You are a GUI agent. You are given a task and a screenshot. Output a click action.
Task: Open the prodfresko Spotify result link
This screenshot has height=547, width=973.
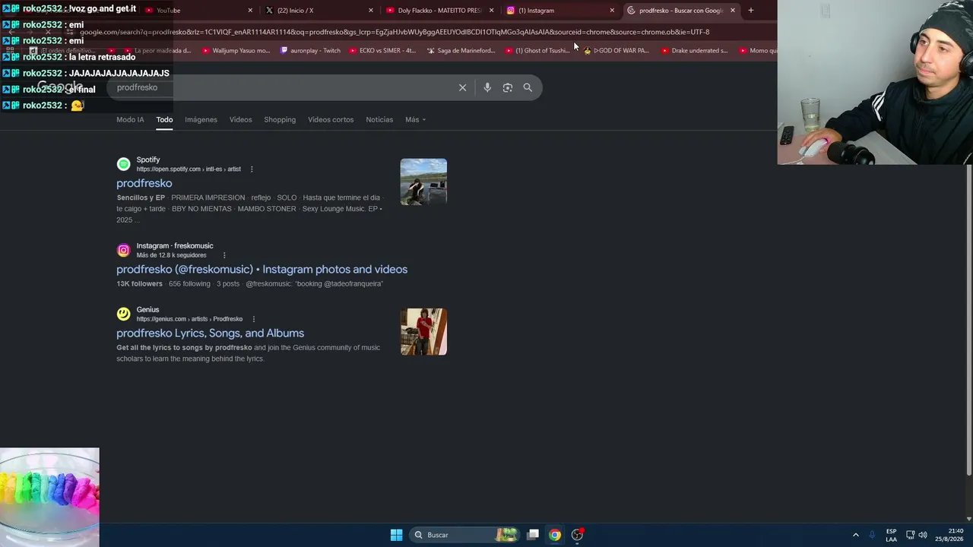click(144, 183)
